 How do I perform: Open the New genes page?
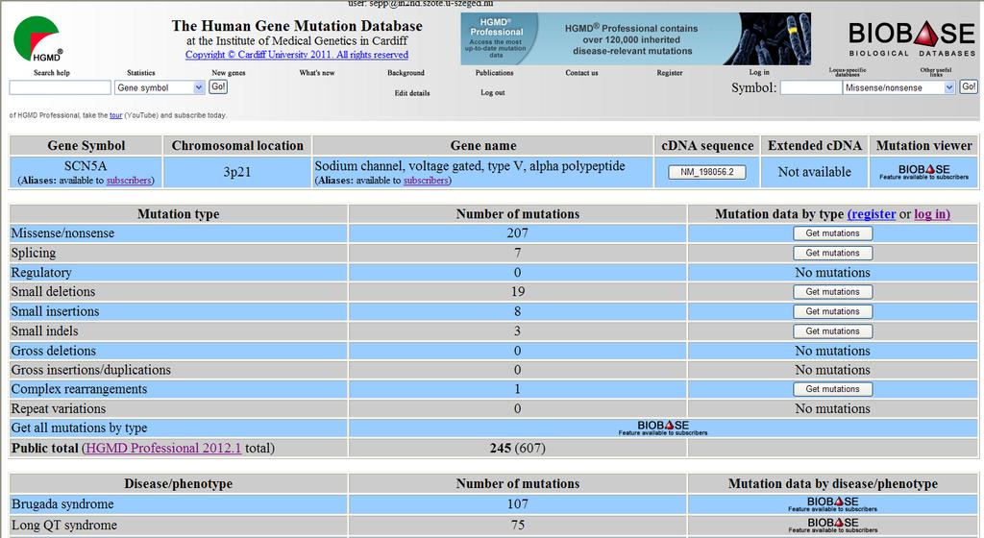(x=229, y=73)
